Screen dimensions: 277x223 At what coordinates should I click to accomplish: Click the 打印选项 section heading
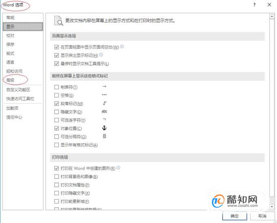tap(60, 157)
